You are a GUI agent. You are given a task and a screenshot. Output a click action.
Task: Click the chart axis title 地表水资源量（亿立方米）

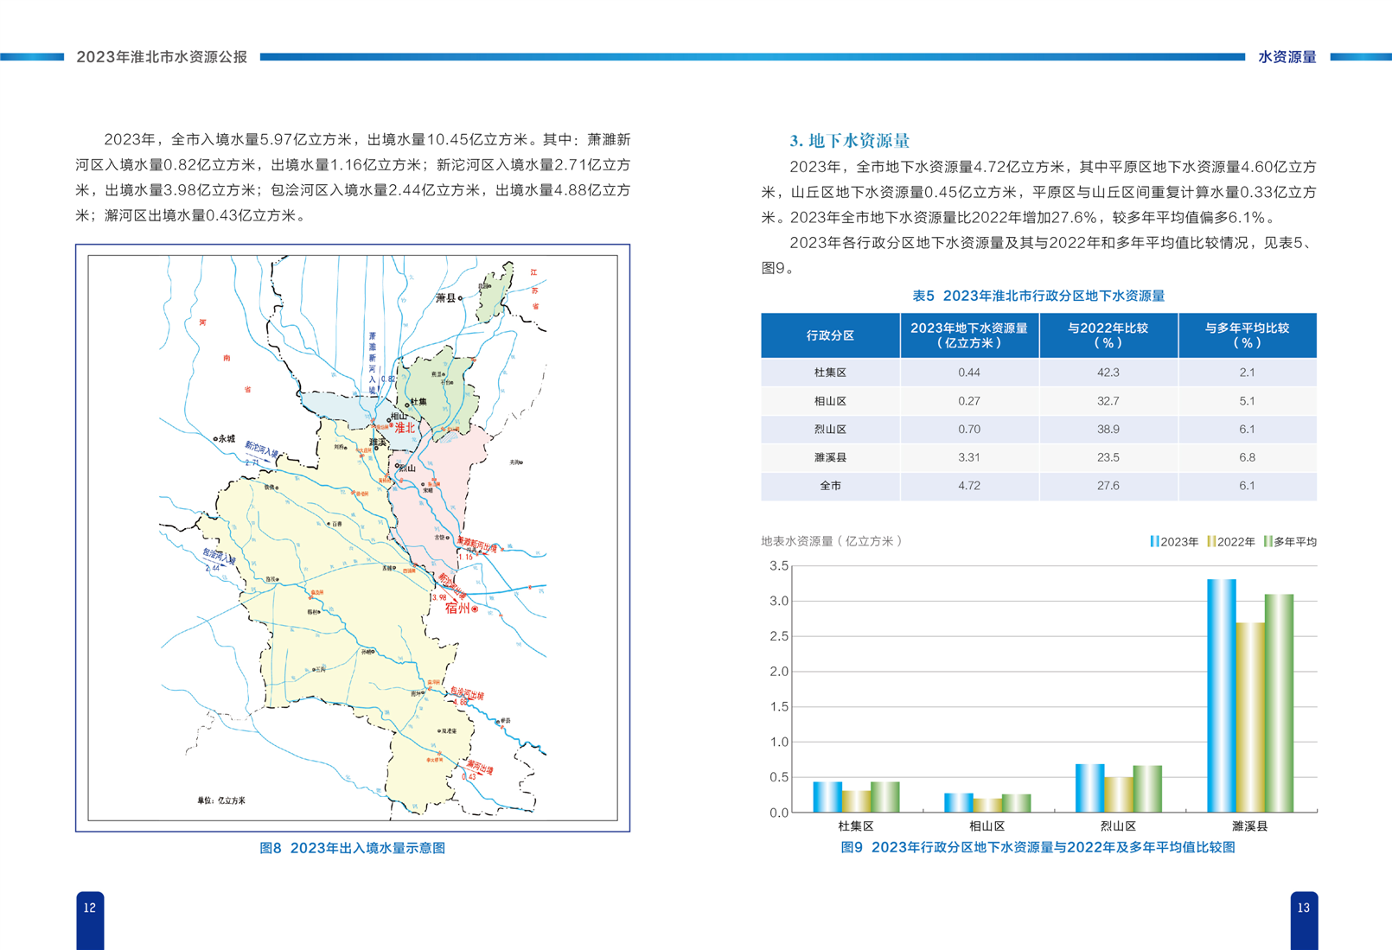[833, 541]
